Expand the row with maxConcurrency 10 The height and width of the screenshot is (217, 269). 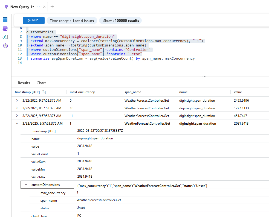17,108
